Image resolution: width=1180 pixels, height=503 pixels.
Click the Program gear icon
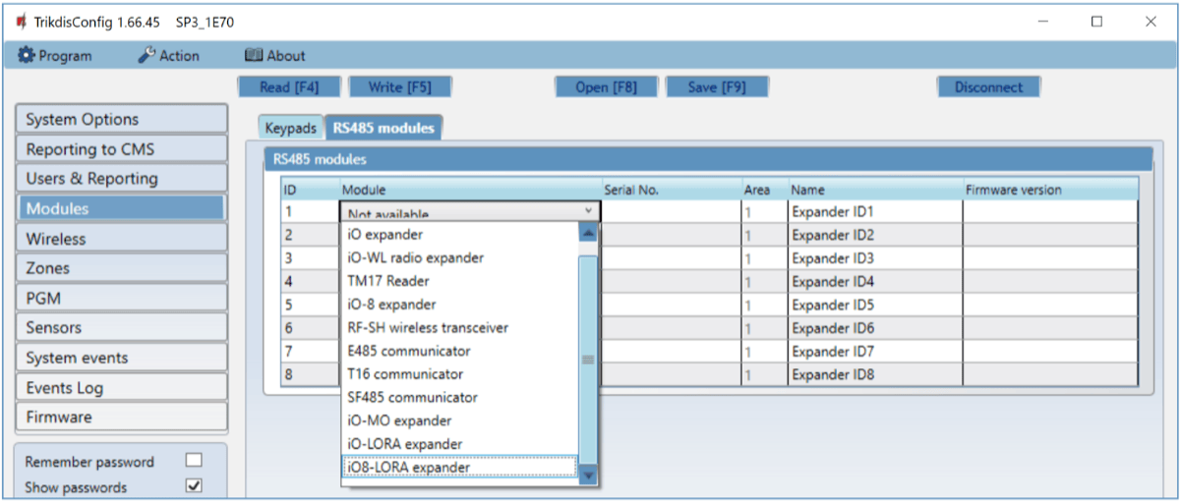[x=27, y=56]
